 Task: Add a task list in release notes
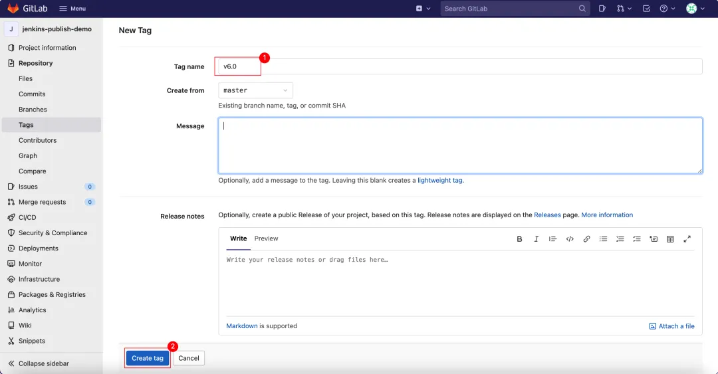tap(636, 239)
